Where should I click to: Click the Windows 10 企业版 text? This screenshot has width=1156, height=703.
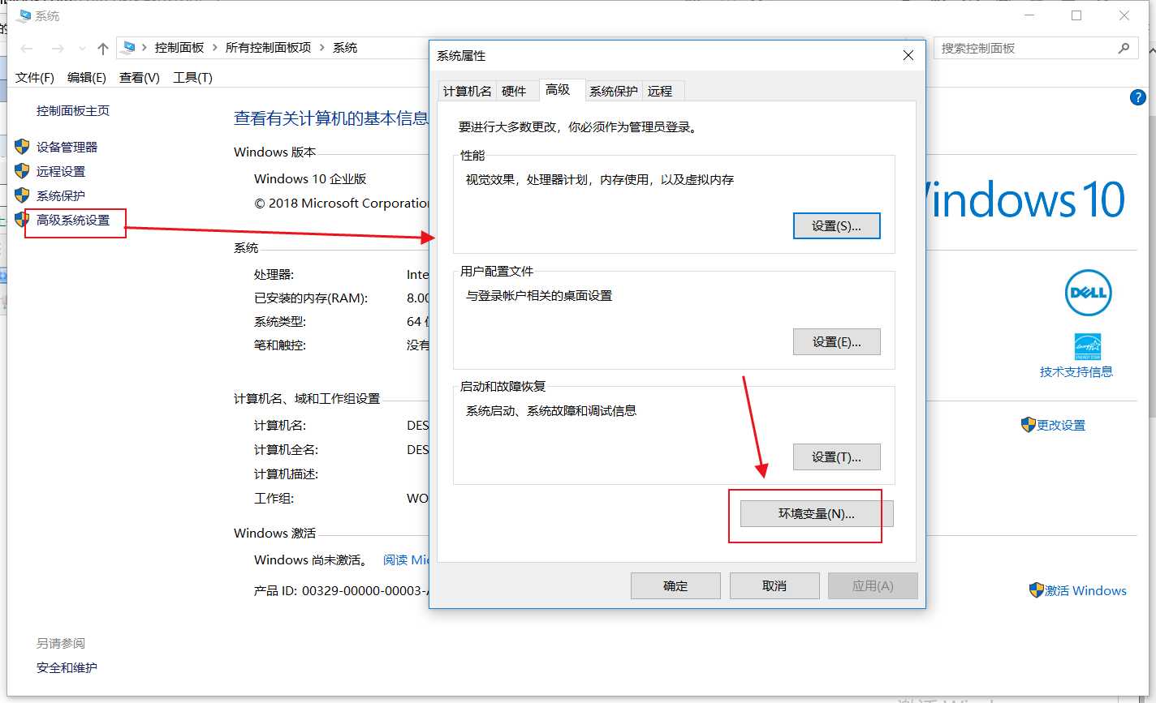pyautogui.click(x=310, y=178)
